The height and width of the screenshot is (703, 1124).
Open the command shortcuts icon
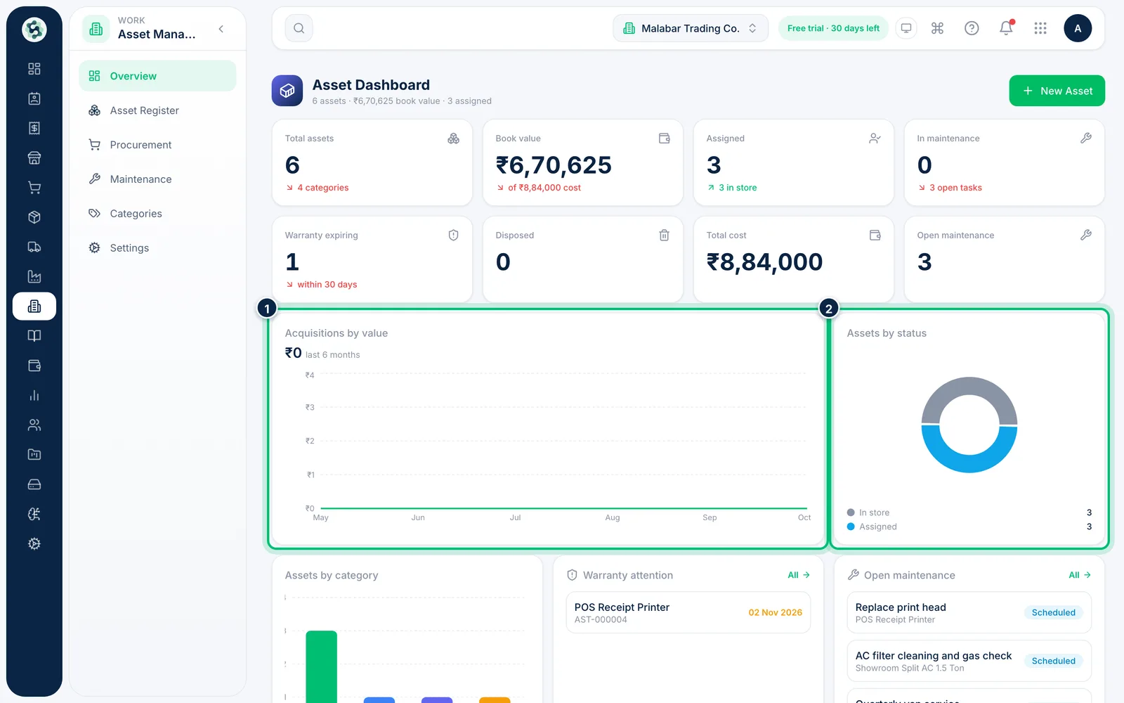click(937, 28)
